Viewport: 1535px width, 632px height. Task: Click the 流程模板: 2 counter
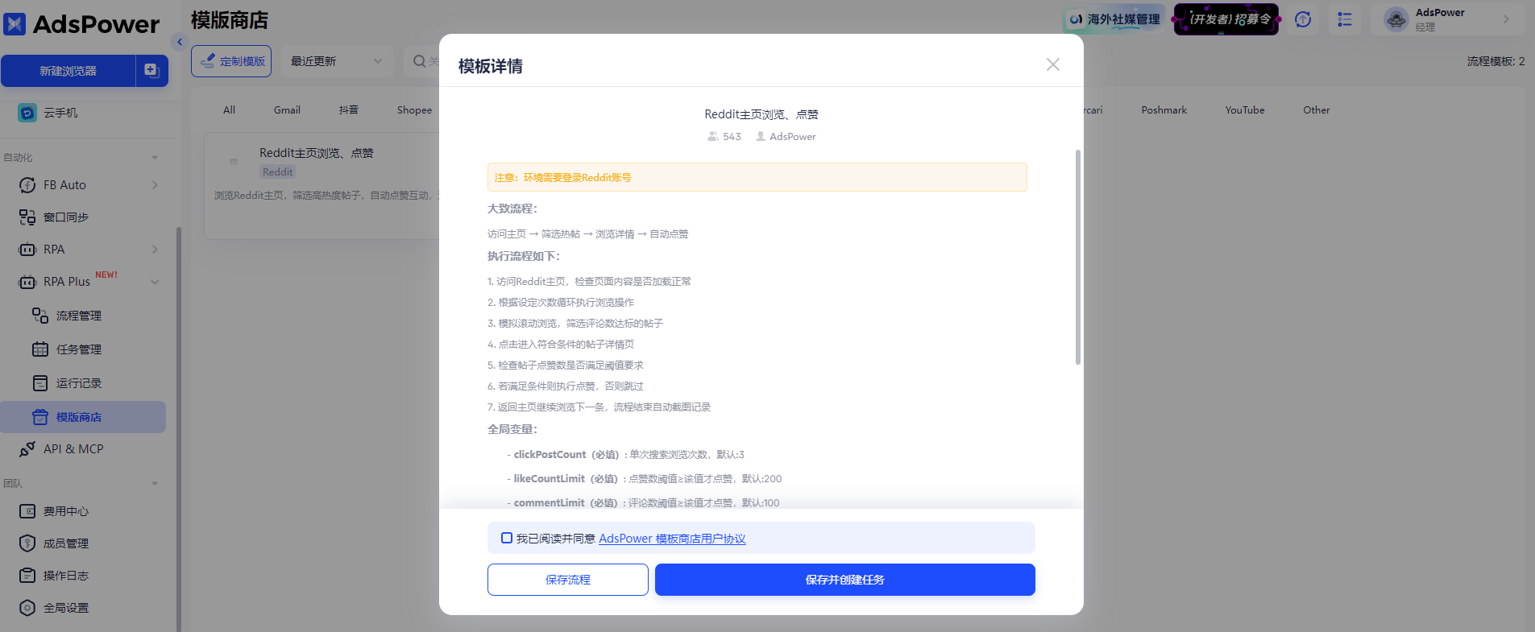coord(1496,61)
